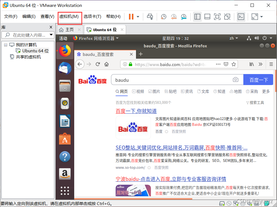277x207 pixels.
Task: Click the camera icon in Baidu search box
Action: point(235,80)
